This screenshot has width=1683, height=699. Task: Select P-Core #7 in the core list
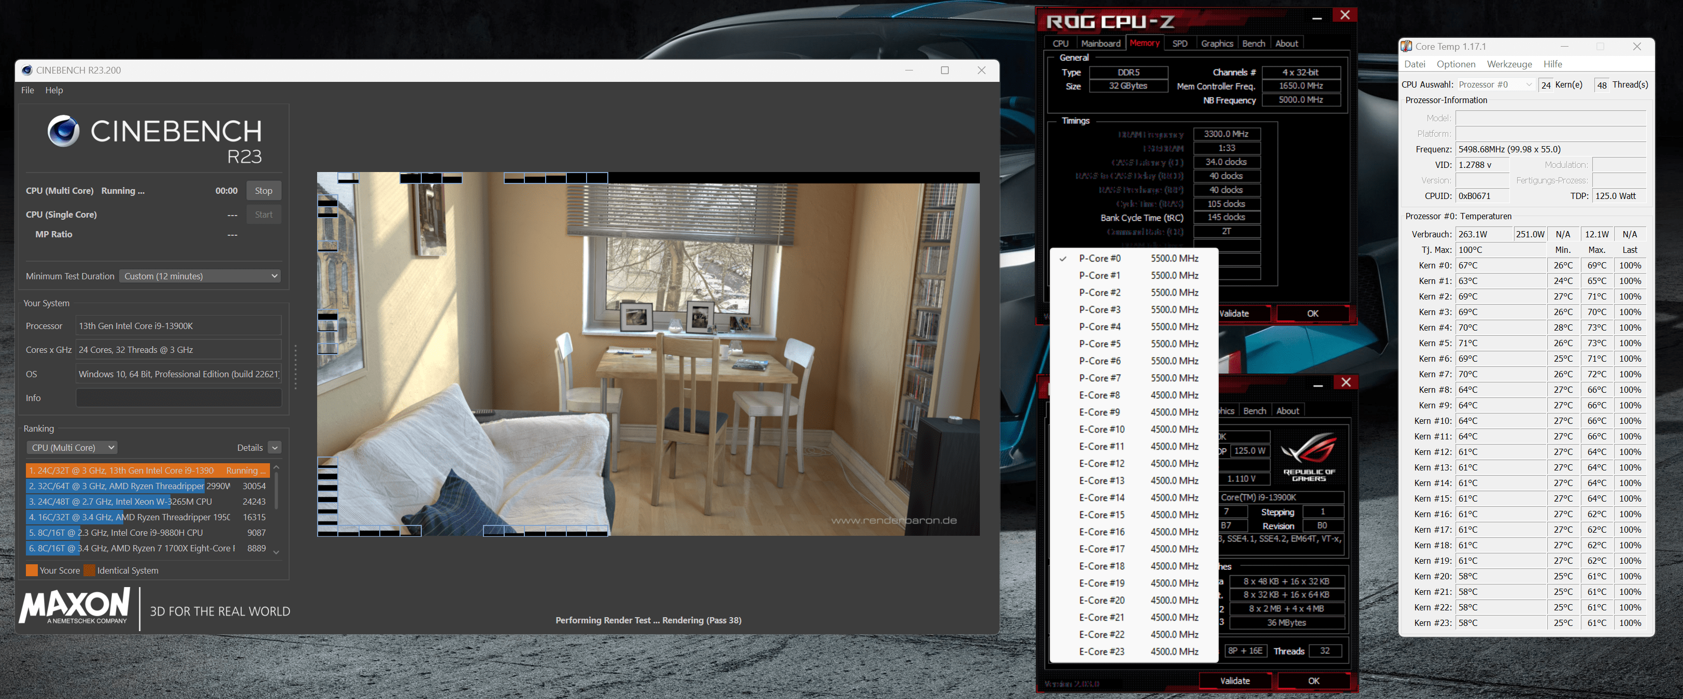click(1134, 378)
